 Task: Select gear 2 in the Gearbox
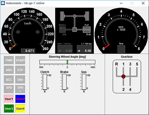[123, 89]
